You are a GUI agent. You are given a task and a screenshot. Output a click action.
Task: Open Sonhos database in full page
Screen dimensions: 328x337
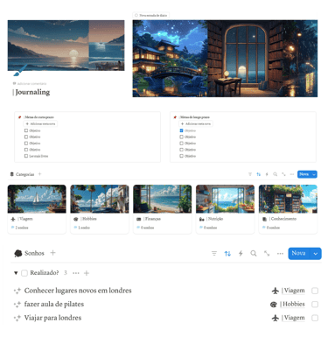pyautogui.click(x=267, y=253)
